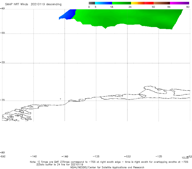Click the color scale label "5"

[95, 7]
